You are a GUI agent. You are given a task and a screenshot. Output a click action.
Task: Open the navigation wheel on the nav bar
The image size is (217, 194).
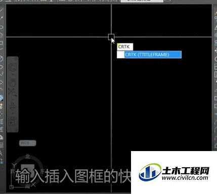click(13, 67)
